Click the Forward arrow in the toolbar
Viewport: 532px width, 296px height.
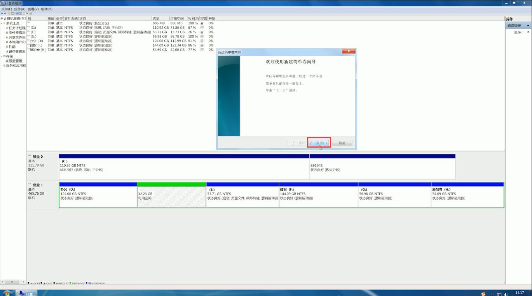click(x=5, y=13)
